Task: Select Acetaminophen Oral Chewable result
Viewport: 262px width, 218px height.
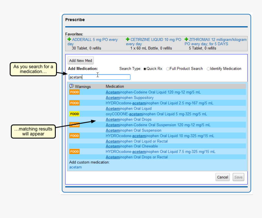Action: [132, 146]
